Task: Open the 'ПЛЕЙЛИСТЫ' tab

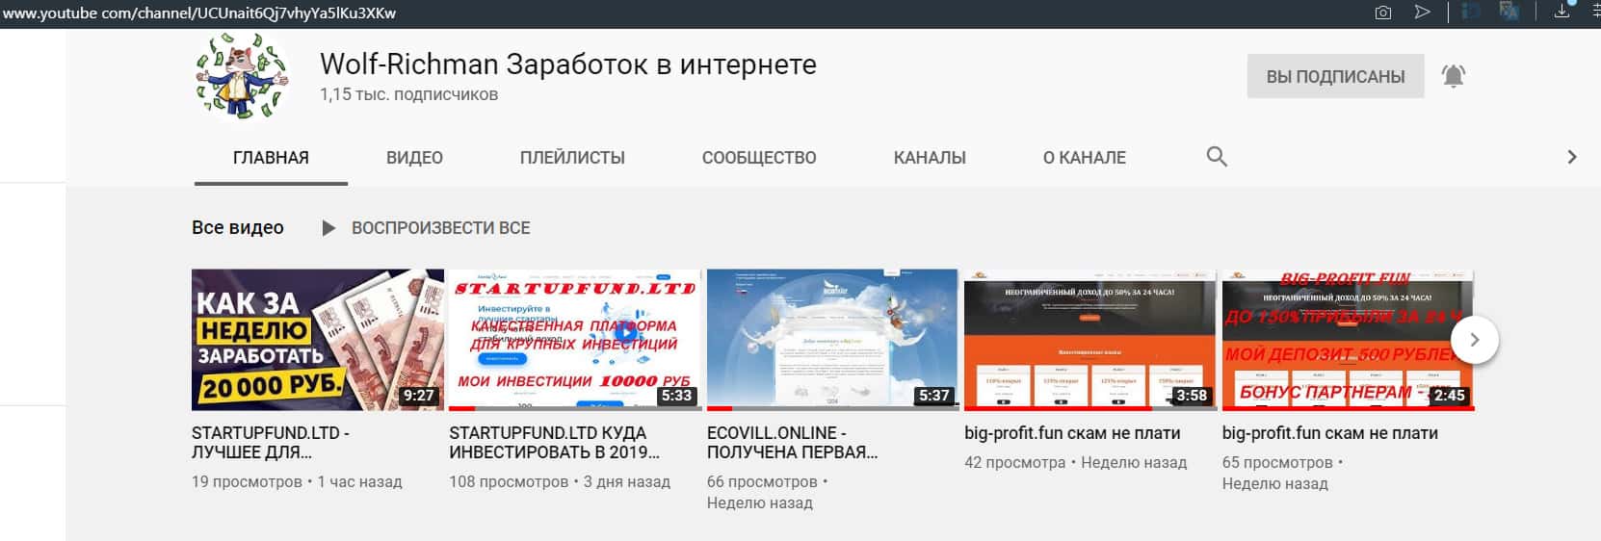Action: click(572, 158)
